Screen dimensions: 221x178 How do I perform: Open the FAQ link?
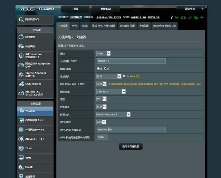click(x=198, y=84)
